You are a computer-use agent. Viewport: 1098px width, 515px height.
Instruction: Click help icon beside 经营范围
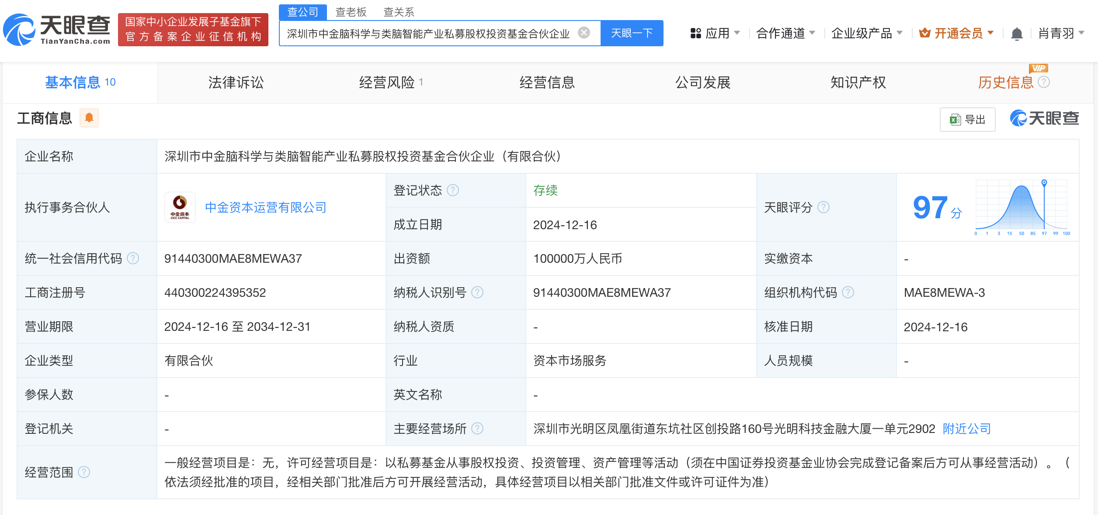coord(84,472)
